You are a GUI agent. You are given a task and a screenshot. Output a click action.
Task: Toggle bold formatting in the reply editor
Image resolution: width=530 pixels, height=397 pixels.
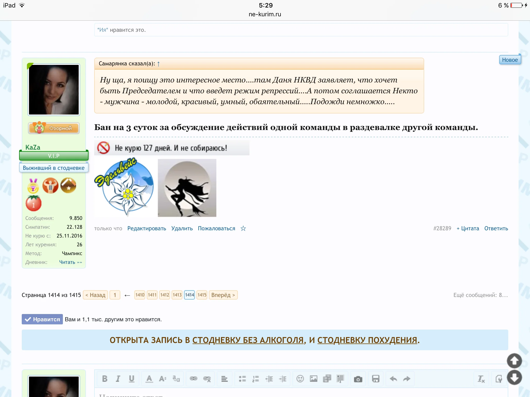pos(105,379)
